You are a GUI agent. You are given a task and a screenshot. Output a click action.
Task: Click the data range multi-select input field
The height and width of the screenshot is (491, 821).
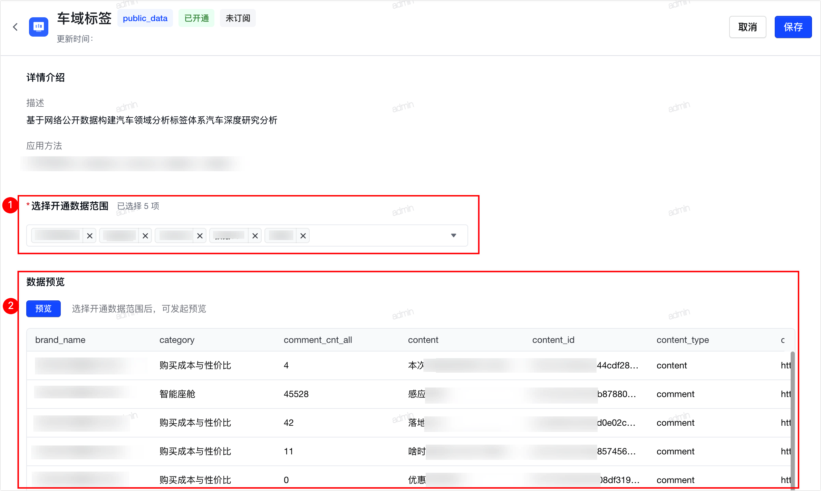click(247, 235)
